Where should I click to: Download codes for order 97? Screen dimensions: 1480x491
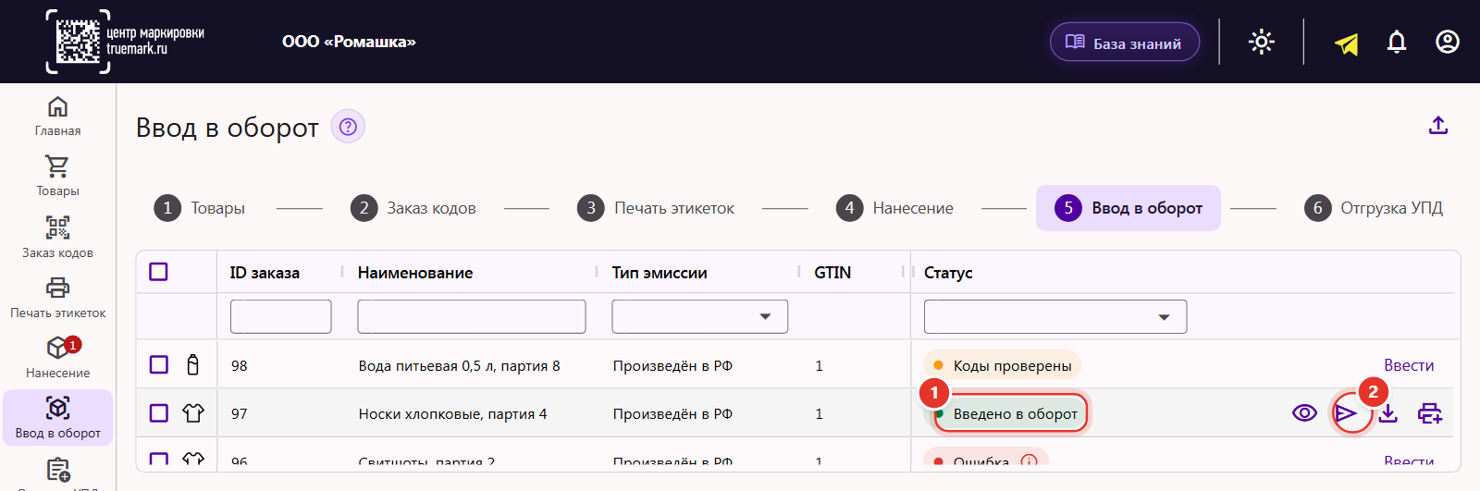1388,413
